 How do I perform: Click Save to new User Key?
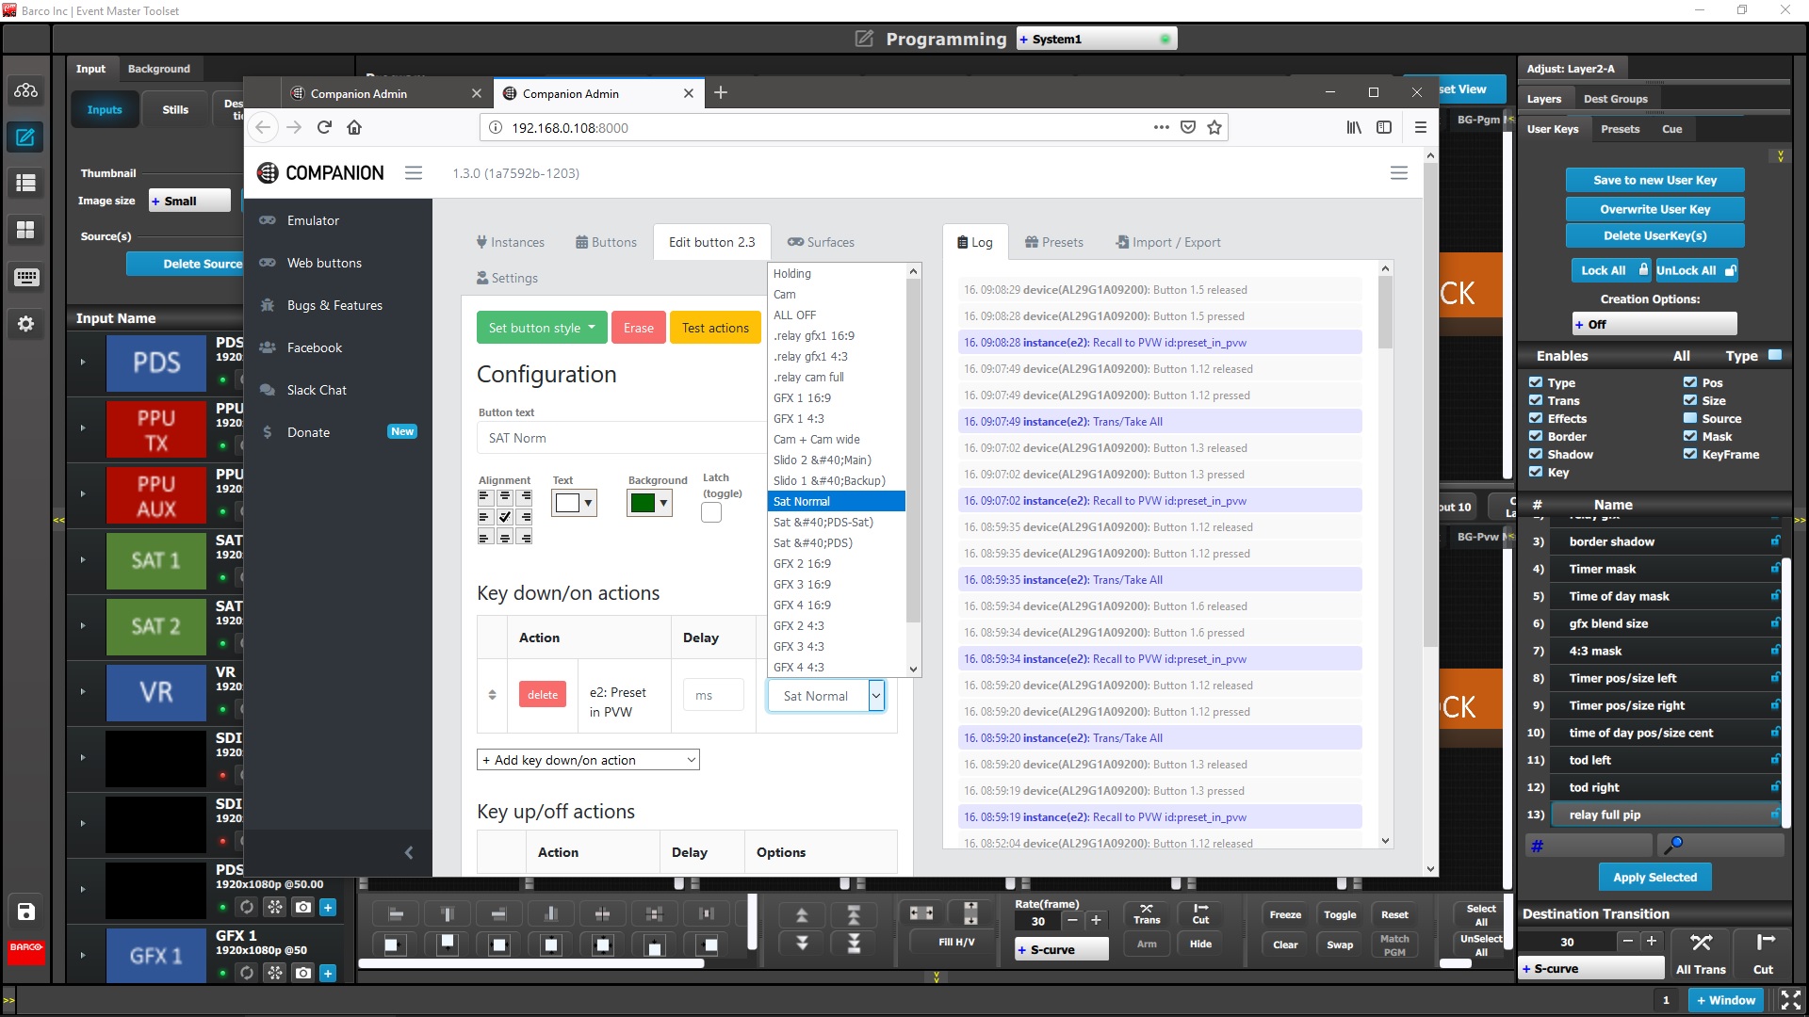1654,180
